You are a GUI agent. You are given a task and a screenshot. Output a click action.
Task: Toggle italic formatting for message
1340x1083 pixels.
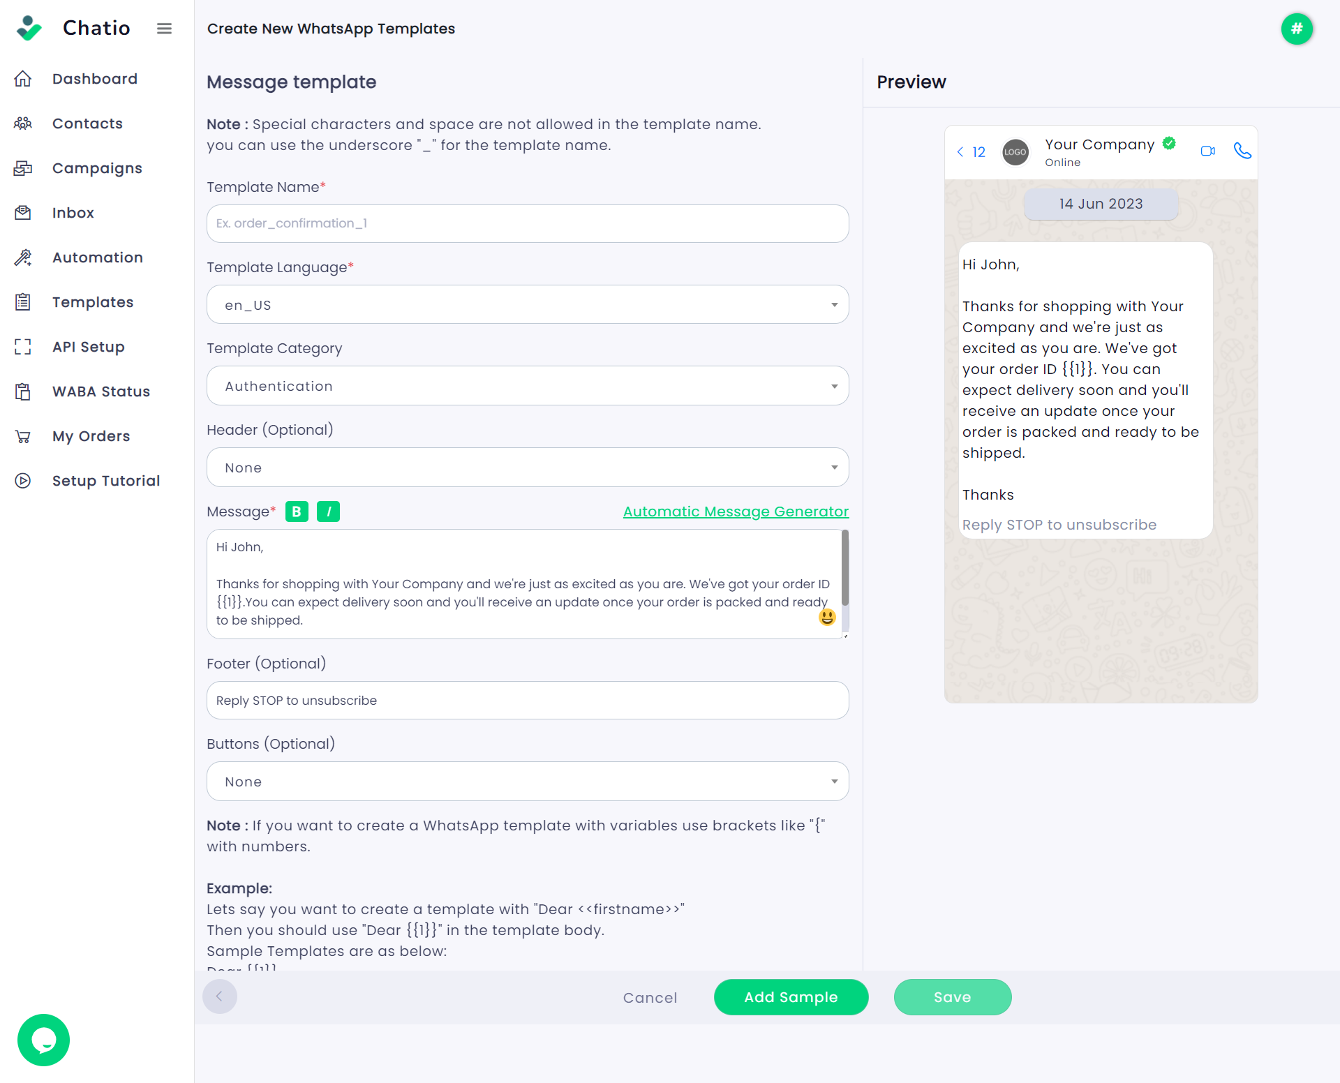[328, 511]
